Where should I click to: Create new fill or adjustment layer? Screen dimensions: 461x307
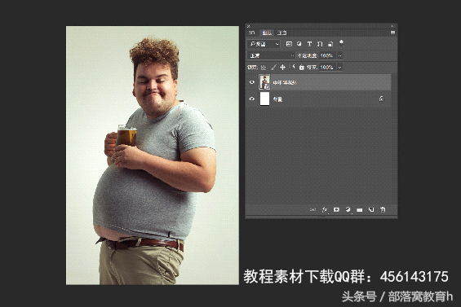point(348,209)
